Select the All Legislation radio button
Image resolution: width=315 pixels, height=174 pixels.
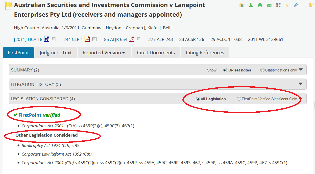click(x=198, y=99)
